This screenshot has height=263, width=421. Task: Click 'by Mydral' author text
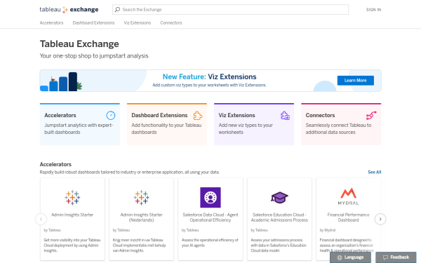328,230
